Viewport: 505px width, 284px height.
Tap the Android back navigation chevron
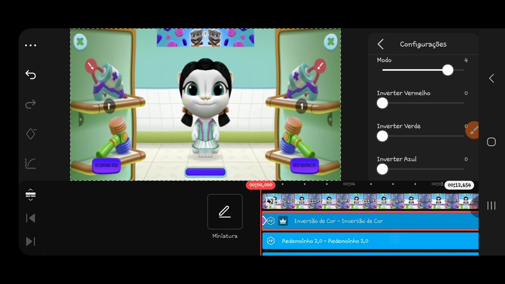(x=491, y=78)
